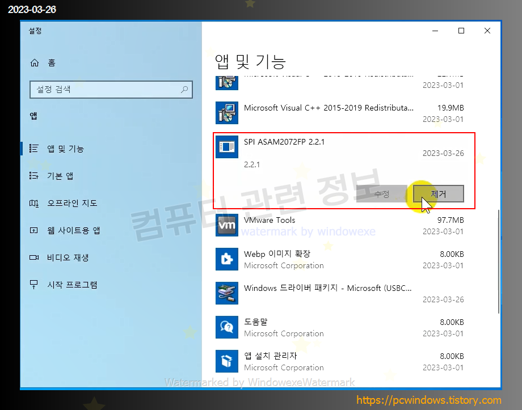Select the 도움말 app entry
The height and width of the screenshot is (410, 522).
(255, 322)
